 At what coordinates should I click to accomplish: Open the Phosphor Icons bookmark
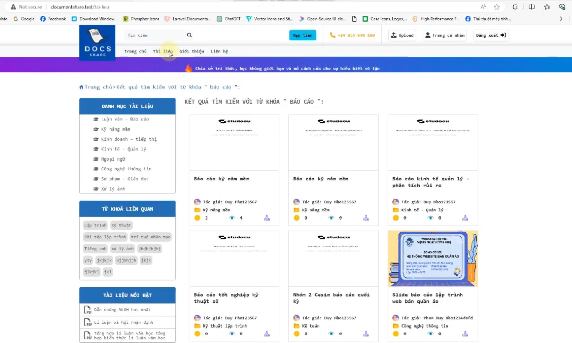tap(141, 19)
